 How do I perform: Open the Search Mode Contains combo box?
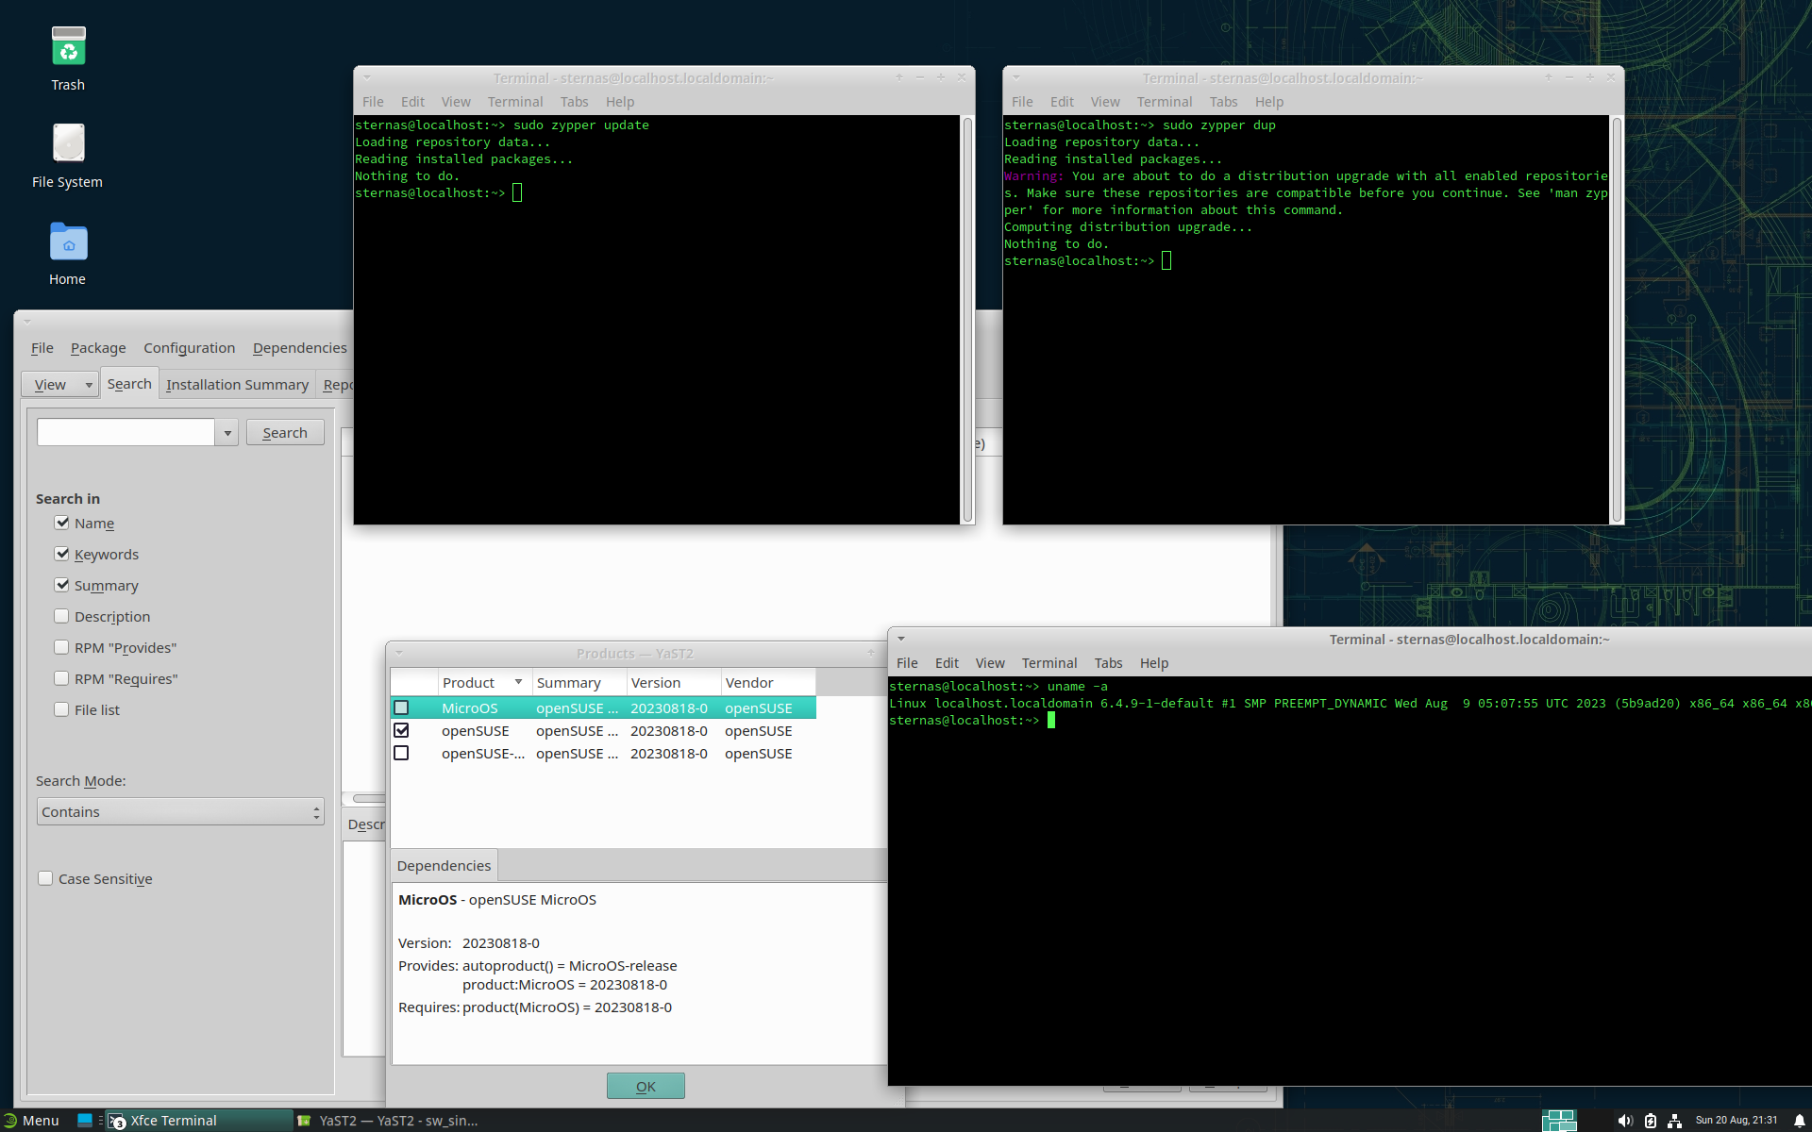[180, 811]
